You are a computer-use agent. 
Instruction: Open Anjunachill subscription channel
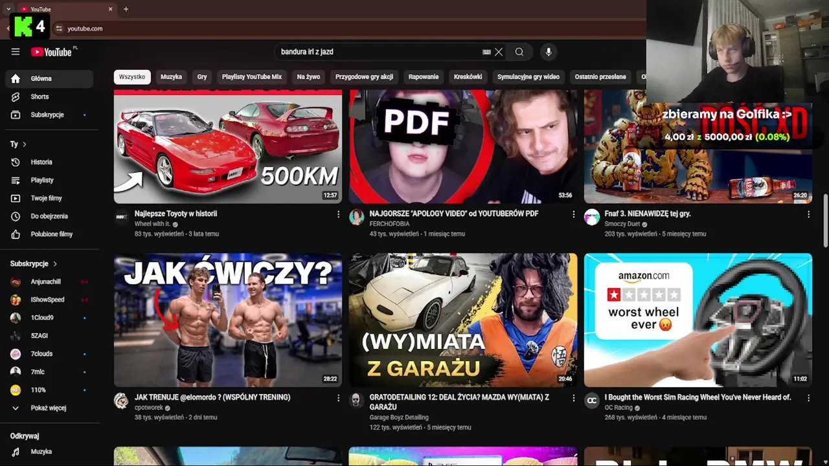49,282
